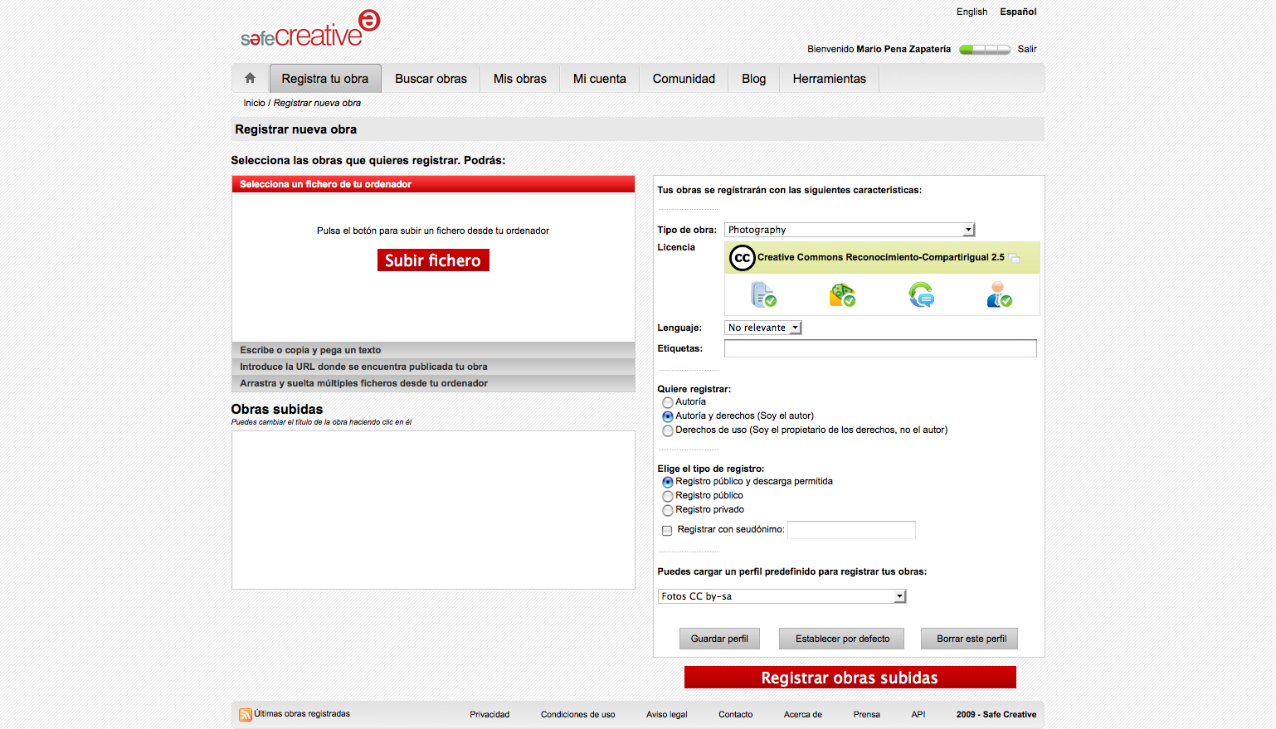Expand the Lenguaje dropdown
The height and width of the screenshot is (729, 1276).
(x=762, y=328)
